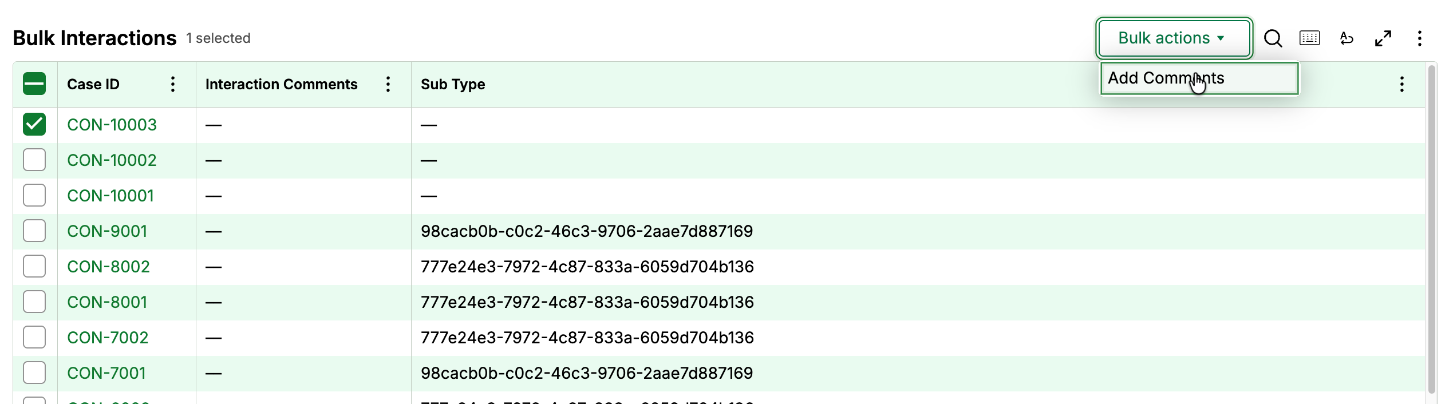Select the green header bar of Sub Type

pos(452,84)
